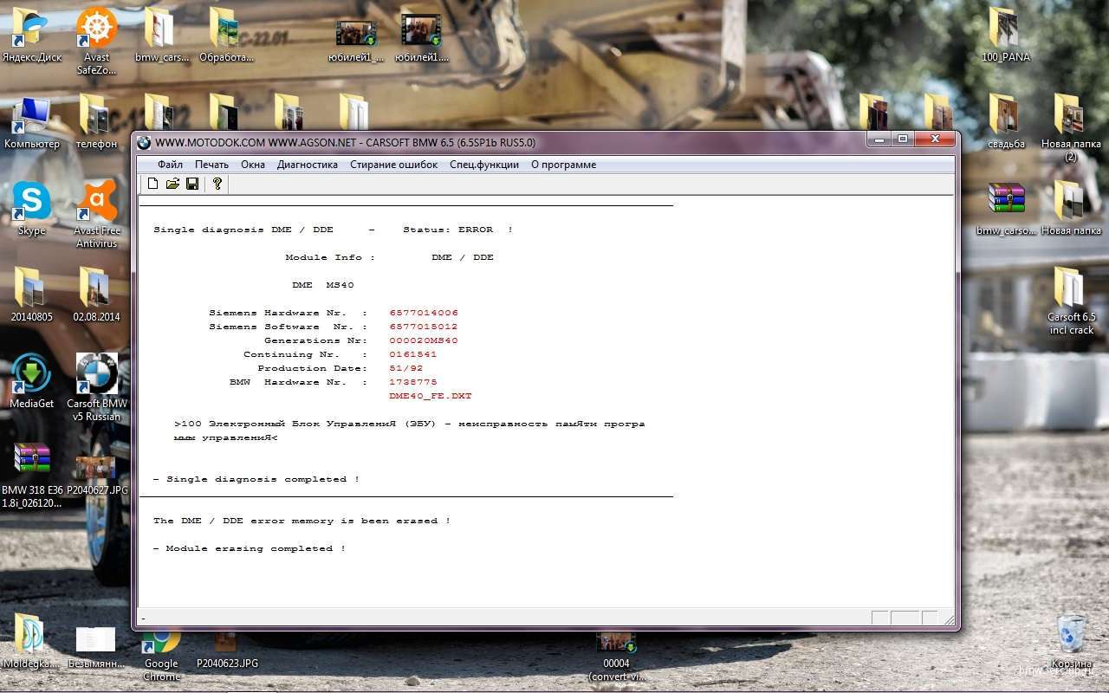Select the Новая папка (2) folder
The height and width of the screenshot is (693, 1109).
(x=1071, y=127)
